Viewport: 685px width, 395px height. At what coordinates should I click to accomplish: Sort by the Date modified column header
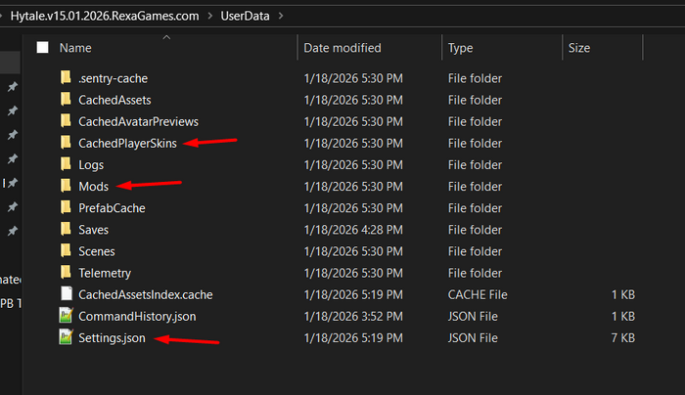pos(342,48)
